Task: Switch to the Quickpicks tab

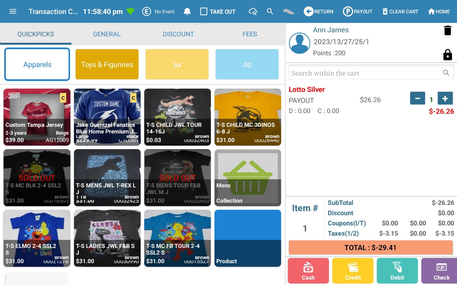Action: point(36,34)
